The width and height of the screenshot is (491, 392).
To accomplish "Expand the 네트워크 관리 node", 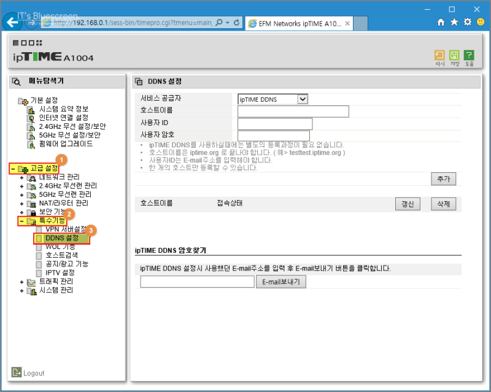I will (21, 178).
